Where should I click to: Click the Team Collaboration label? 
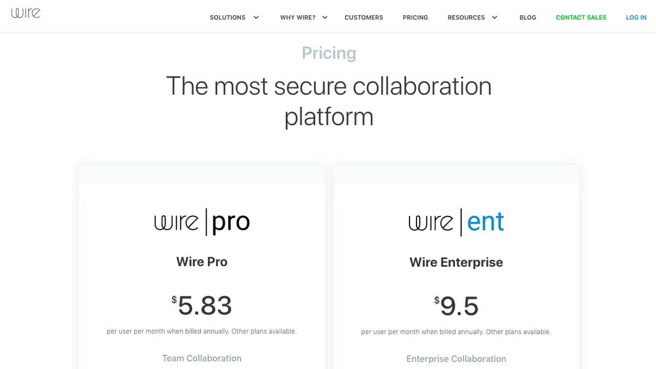point(202,358)
